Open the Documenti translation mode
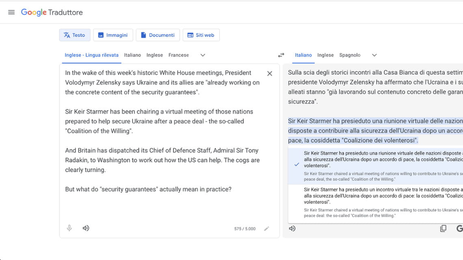463x260 pixels. point(158,35)
